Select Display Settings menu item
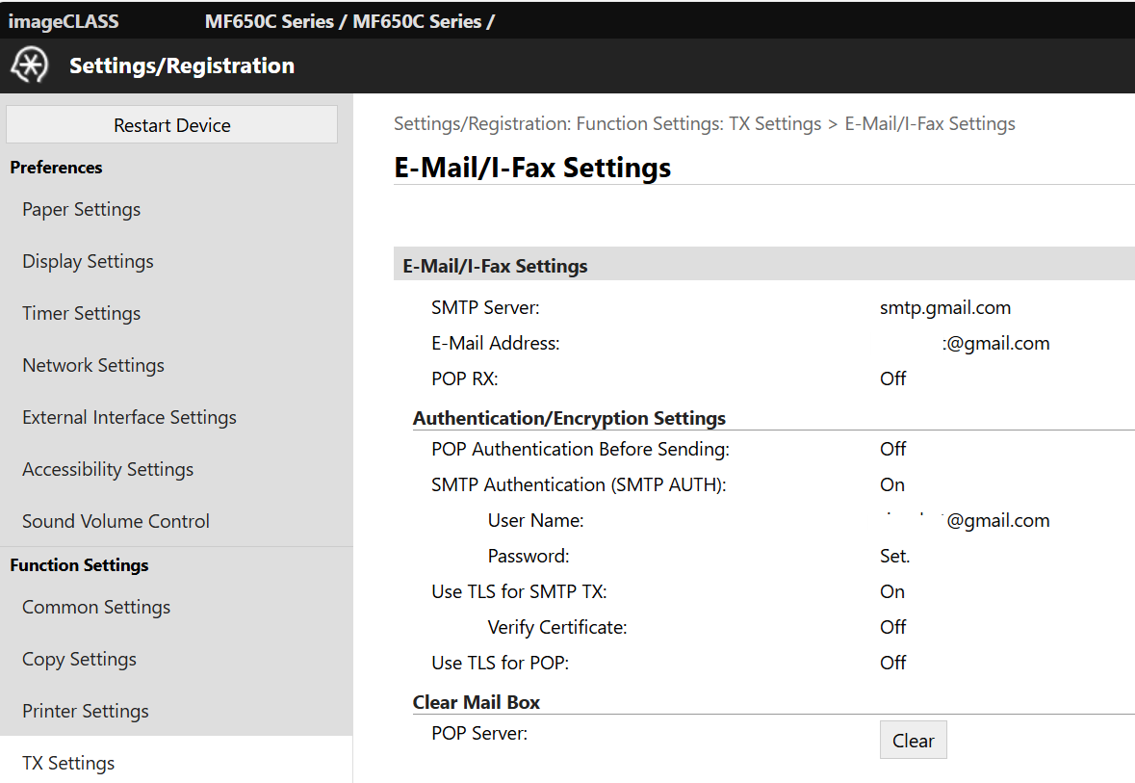This screenshot has width=1135, height=783. (x=88, y=262)
